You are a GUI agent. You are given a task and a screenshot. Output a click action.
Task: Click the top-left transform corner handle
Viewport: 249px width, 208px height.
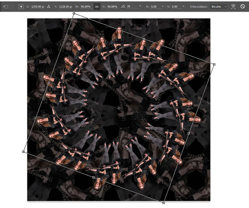[74, 13]
